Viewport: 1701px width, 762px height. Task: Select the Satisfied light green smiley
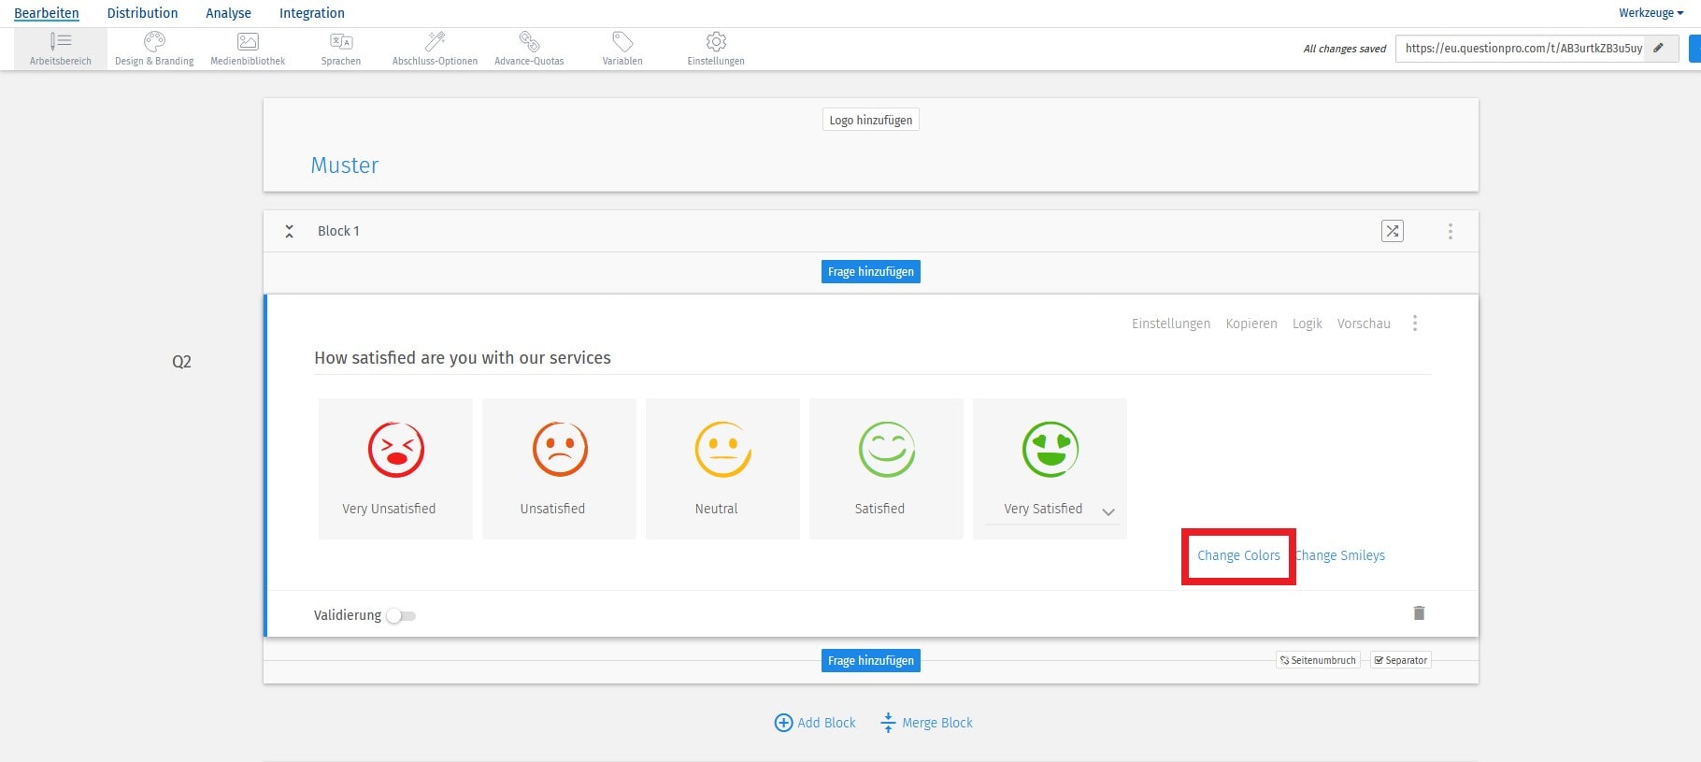point(887,450)
